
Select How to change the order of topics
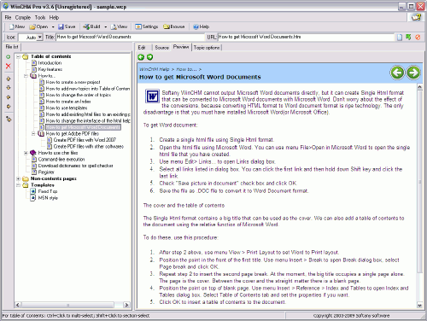pyautogui.click(x=79, y=95)
